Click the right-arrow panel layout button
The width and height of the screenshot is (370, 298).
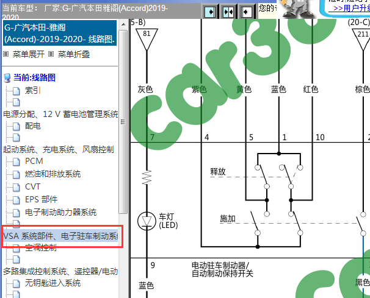(210, 12)
